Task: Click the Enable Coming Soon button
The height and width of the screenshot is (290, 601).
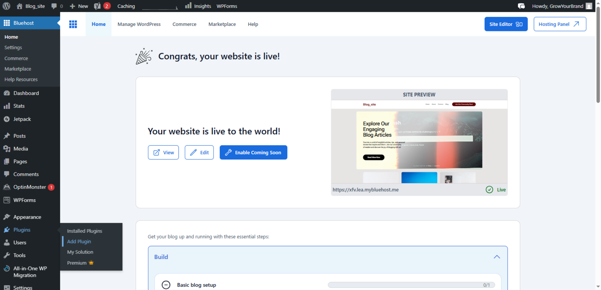Action: 253,152
